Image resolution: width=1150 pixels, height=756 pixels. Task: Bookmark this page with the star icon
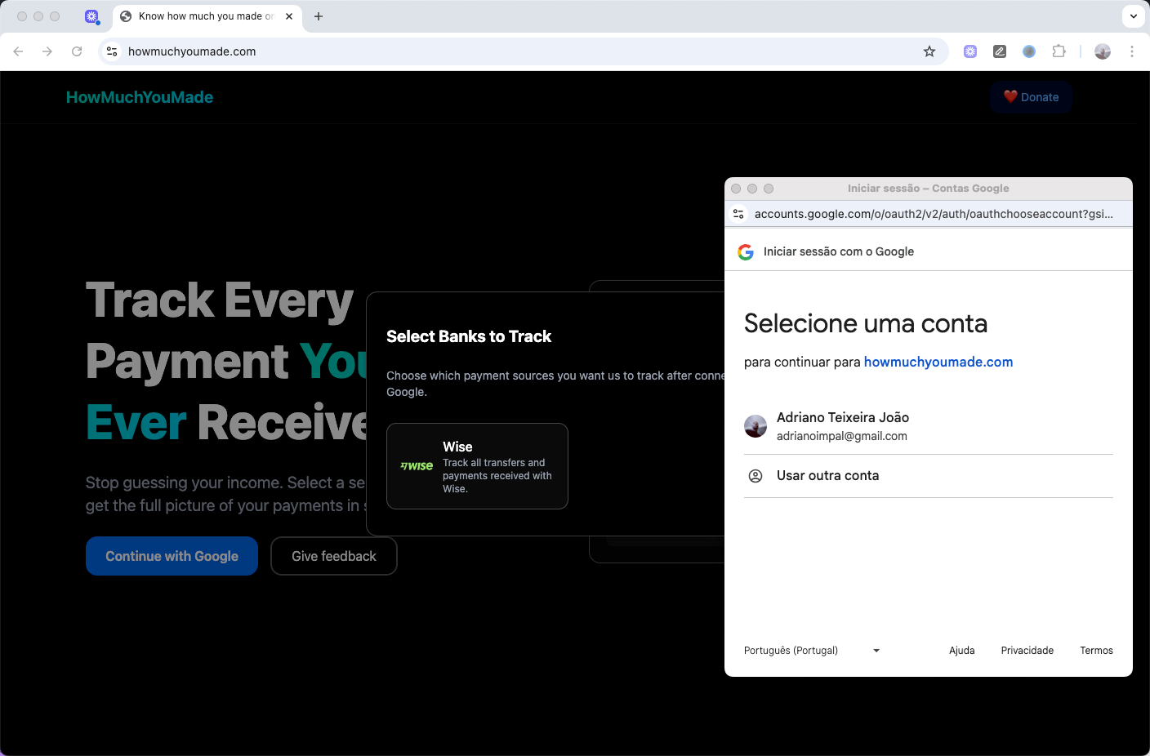pos(929,51)
